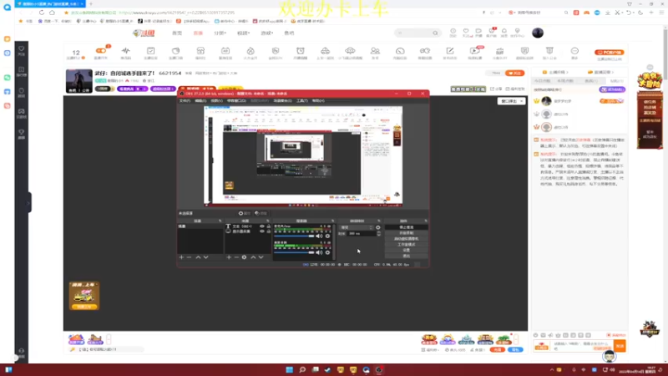Open transition properties gear in OBS transitions dock
This screenshot has height=376, width=668.
(x=378, y=227)
